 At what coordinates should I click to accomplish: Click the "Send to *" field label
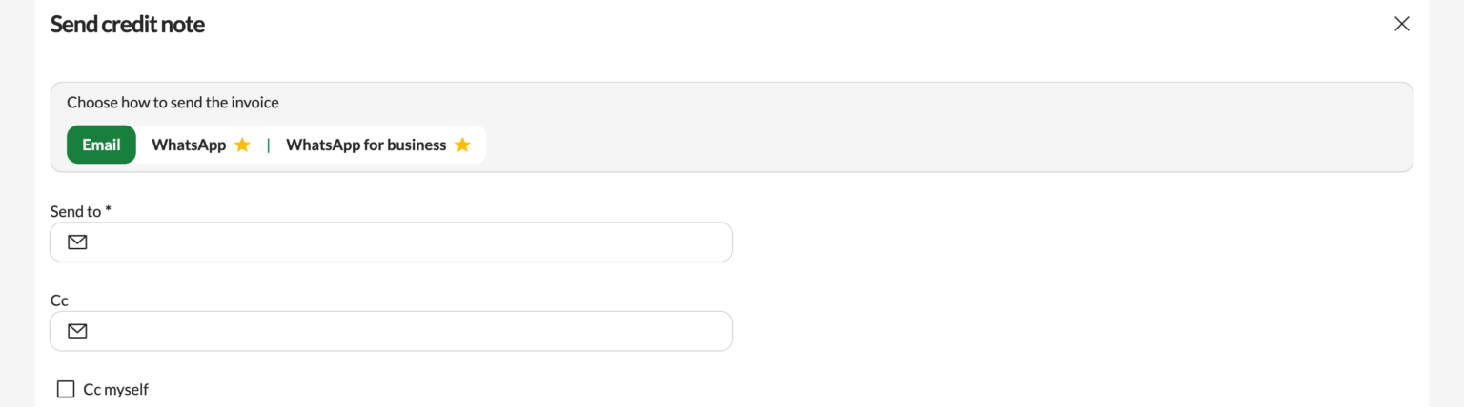click(x=75, y=211)
